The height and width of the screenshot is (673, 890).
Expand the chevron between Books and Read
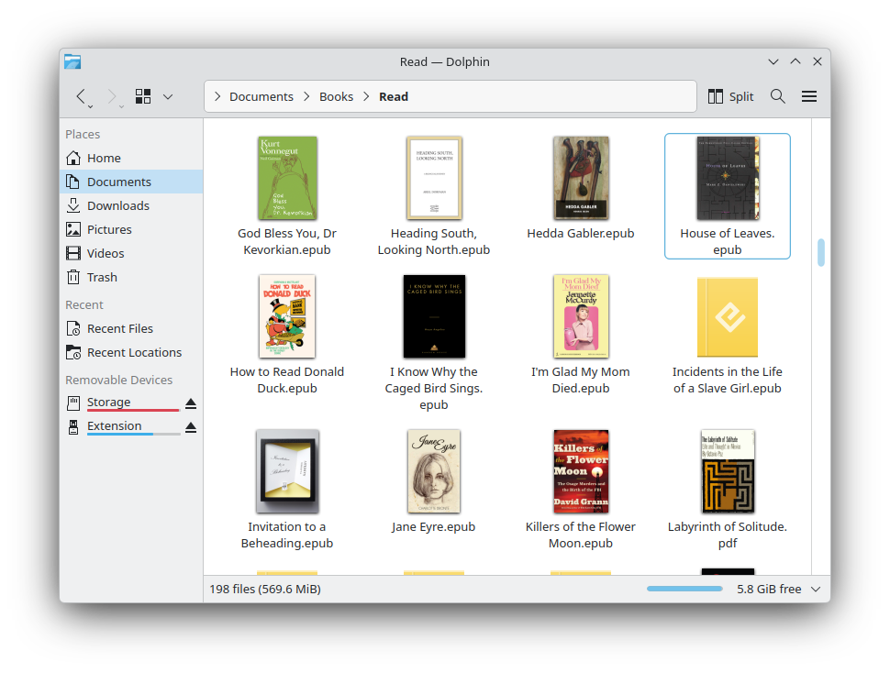(x=366, y=96)
